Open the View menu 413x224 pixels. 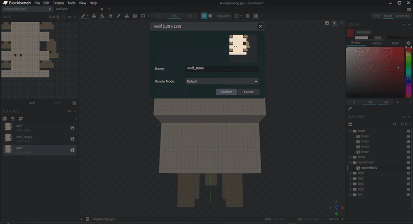click(83, 3)
